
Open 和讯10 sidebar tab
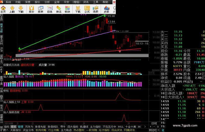[1, 108]
